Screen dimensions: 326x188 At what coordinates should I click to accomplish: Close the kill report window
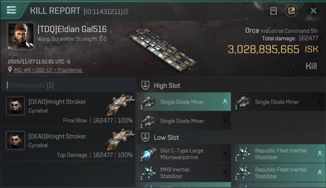point(313,11)
